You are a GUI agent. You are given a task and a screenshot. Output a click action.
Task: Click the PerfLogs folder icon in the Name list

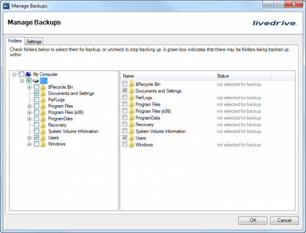(131, 97)
